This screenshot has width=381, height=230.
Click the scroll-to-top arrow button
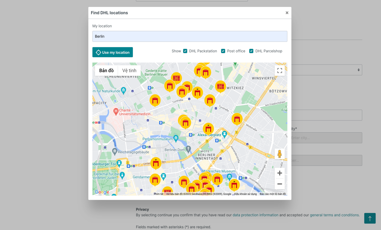point(370,218)
